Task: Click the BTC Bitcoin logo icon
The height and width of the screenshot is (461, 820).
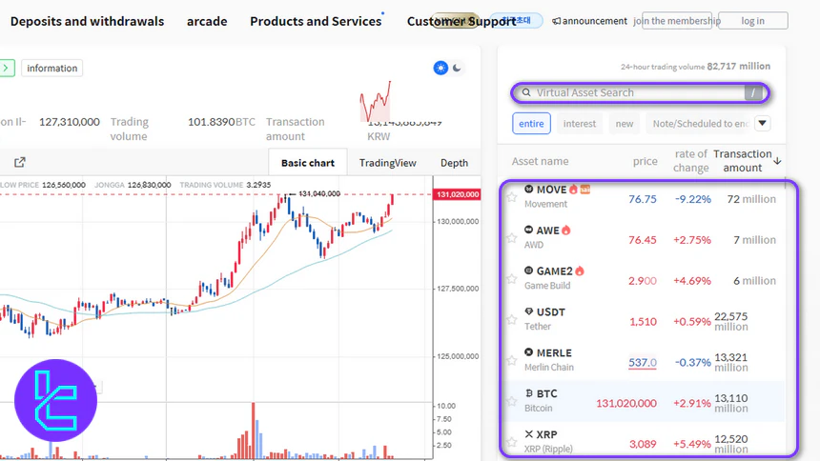Action: 529,393
